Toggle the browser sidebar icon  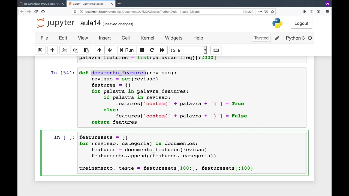(311, 12)
